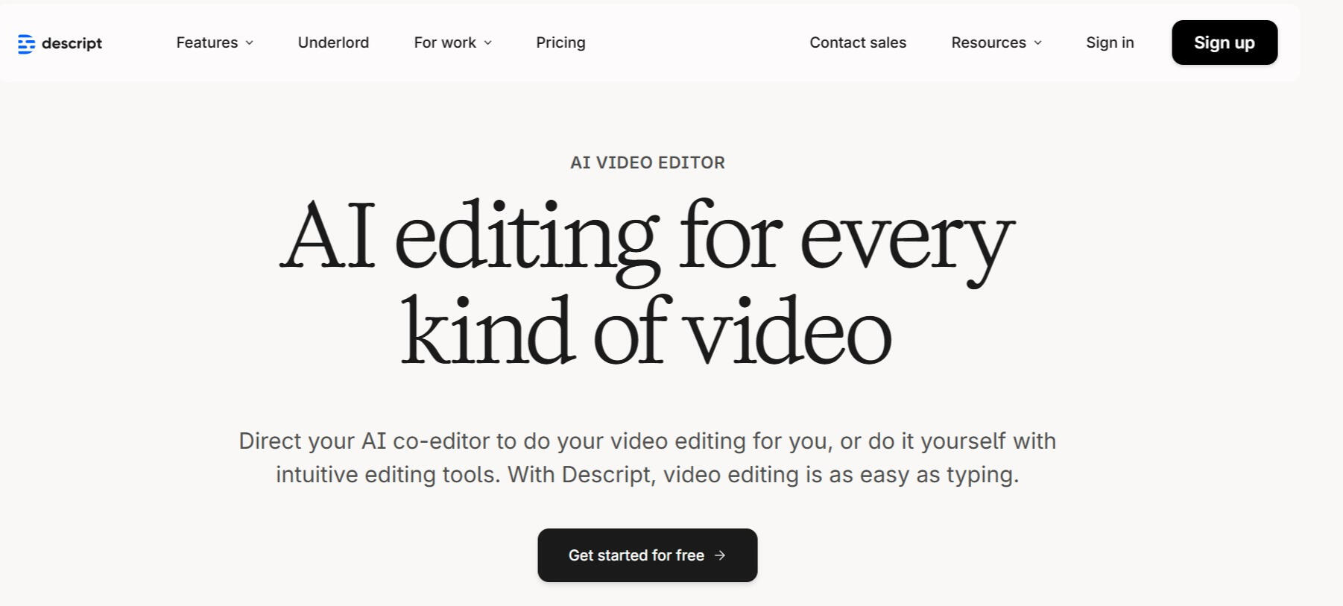Open the For work menu label
Image resolution: width=1343 pixels, height=606 pixels.
coord(445,42)
